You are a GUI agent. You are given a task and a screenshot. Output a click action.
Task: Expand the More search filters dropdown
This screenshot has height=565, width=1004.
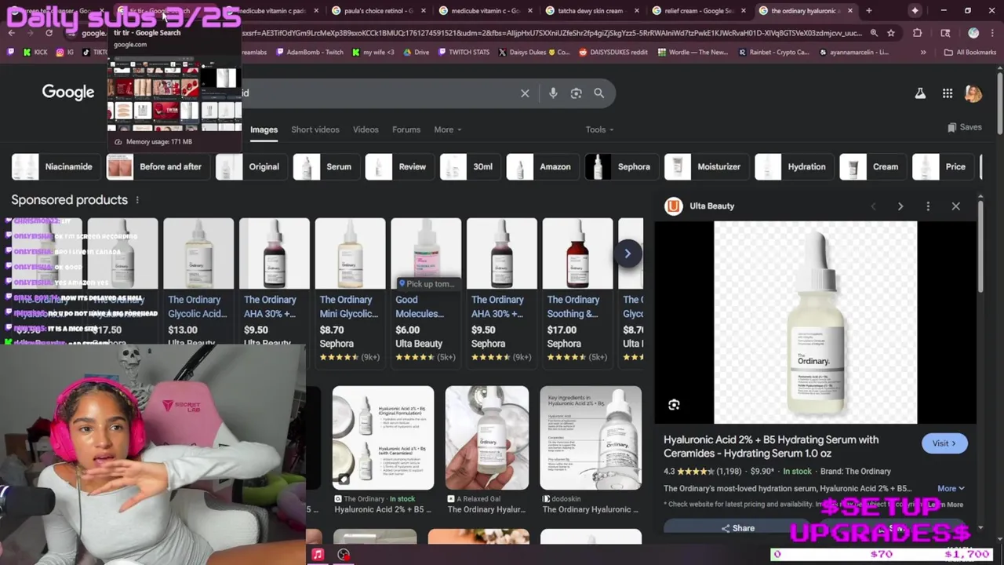pos(448,129)
